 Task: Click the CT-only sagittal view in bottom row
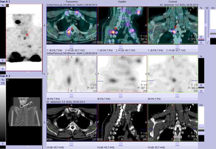coord(122,123)
